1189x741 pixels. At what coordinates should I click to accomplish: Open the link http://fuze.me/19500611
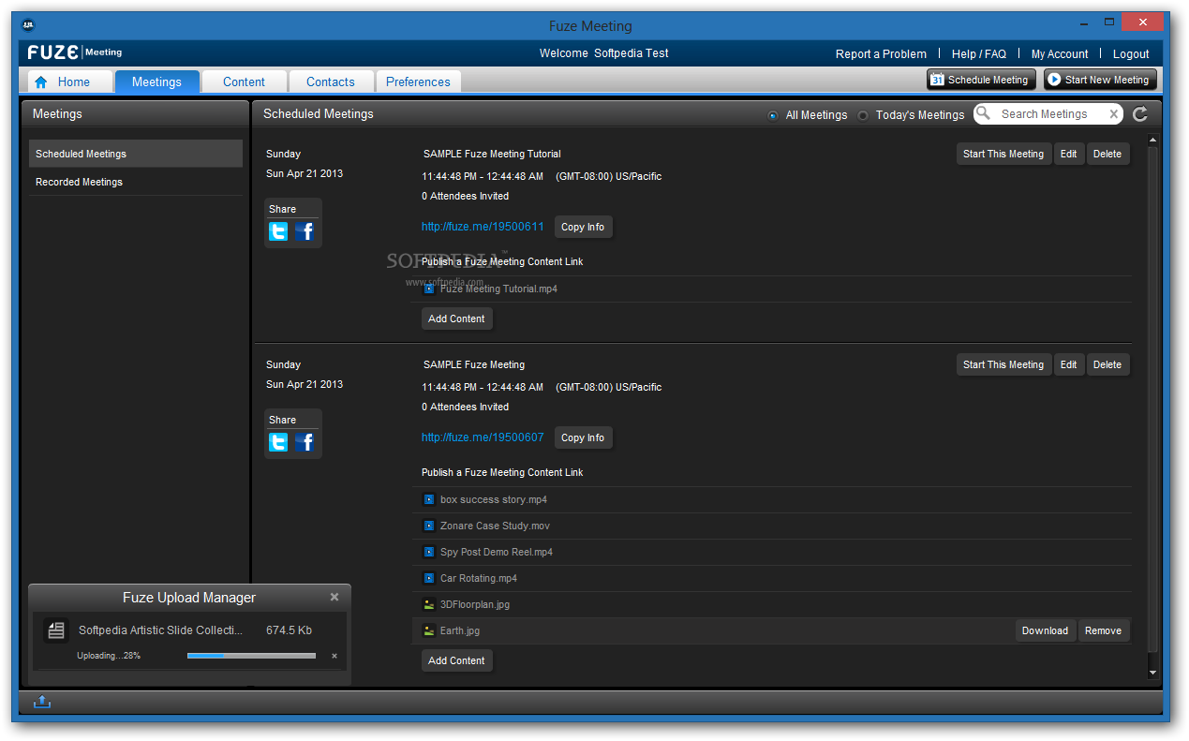483,227
